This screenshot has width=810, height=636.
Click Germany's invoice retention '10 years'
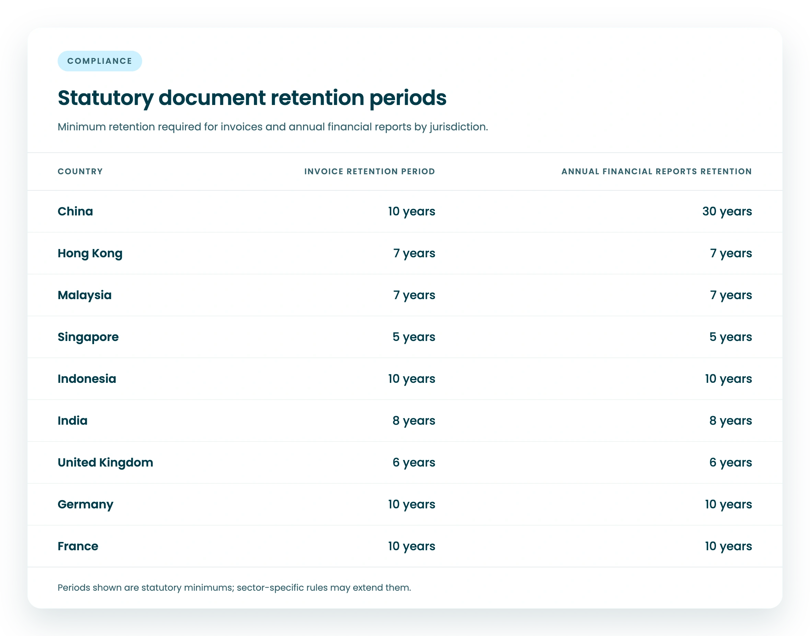click(412, 504)
